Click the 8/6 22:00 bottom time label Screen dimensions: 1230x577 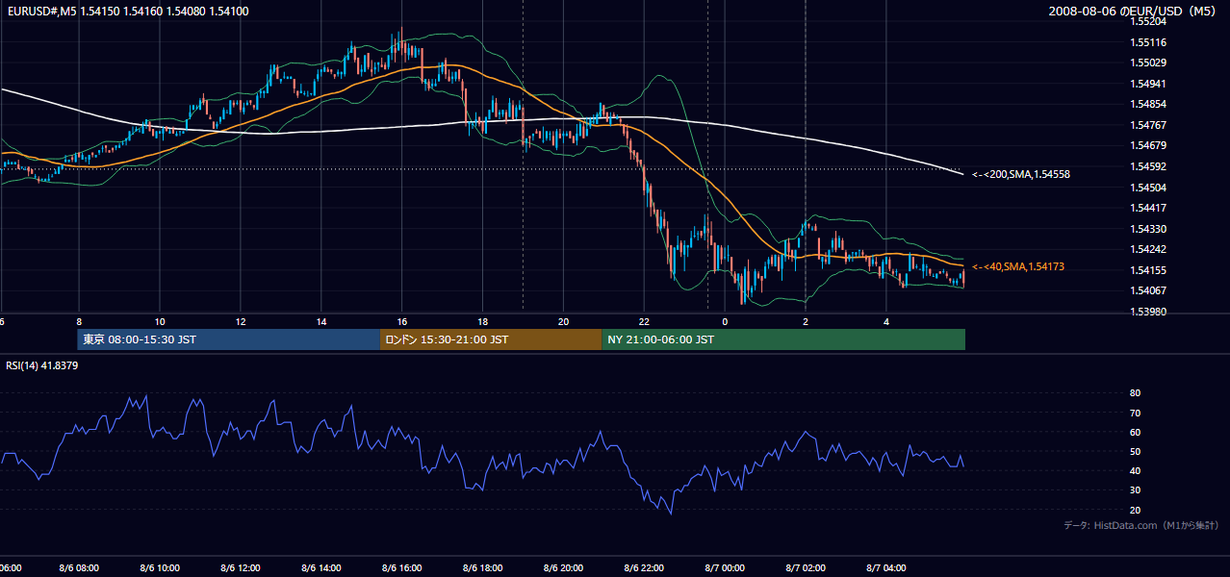tap(644, 568)
